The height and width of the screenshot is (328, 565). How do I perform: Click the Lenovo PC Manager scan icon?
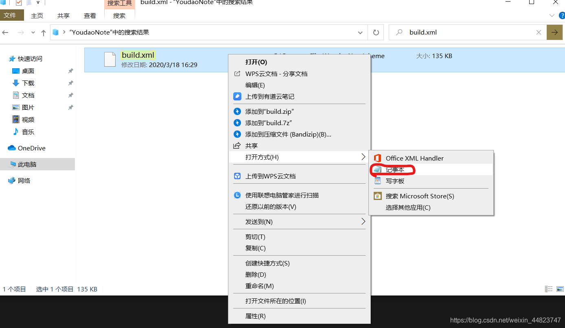(x=237, y=195)
